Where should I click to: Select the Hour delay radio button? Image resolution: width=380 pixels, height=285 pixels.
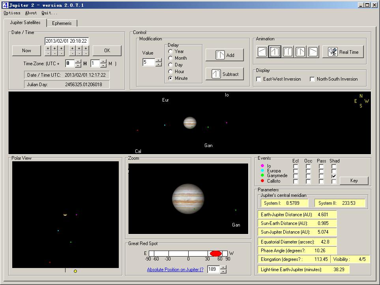(170, 72)
